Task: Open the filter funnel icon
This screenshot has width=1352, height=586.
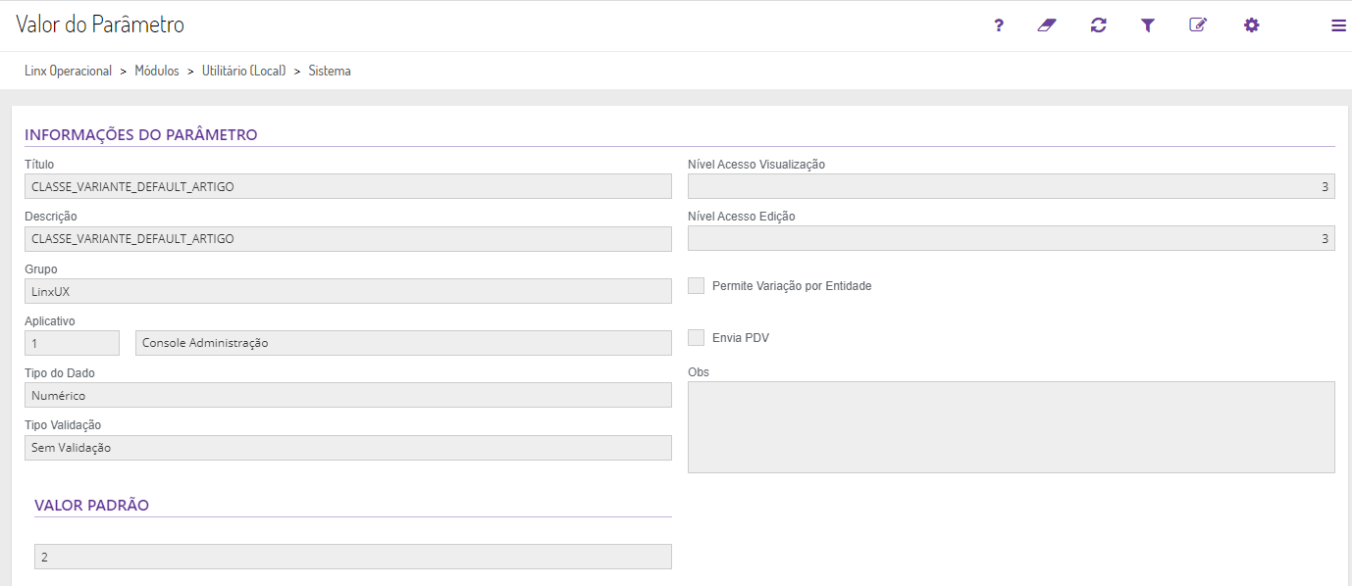Action: pyautogui.click(x=1148, y=25)
